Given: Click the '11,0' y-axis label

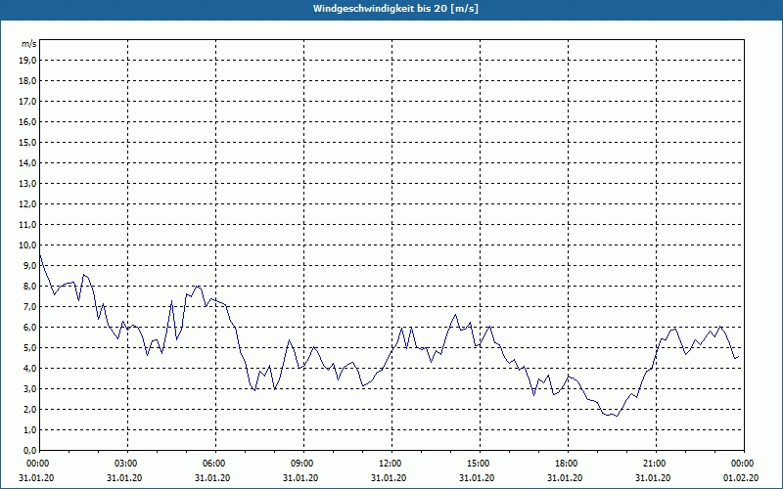Looking at the screenshot, I should [x=28, y=225].
